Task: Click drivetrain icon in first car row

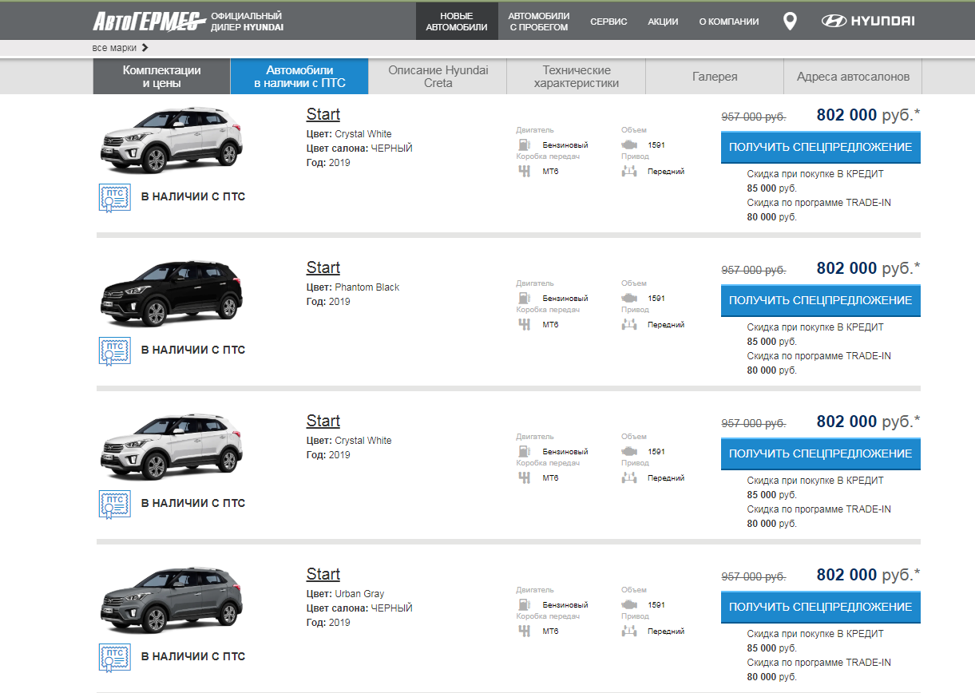Action: pyautogui.click(x=629, y=171)
